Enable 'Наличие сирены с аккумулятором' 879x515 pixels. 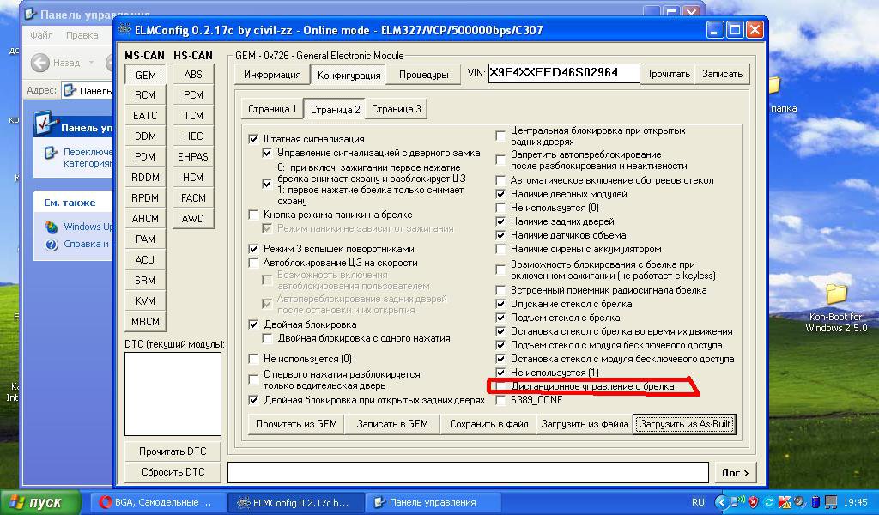coord(500,250)
